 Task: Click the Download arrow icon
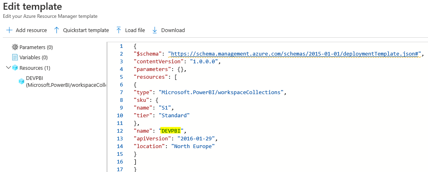pos(155,30)
